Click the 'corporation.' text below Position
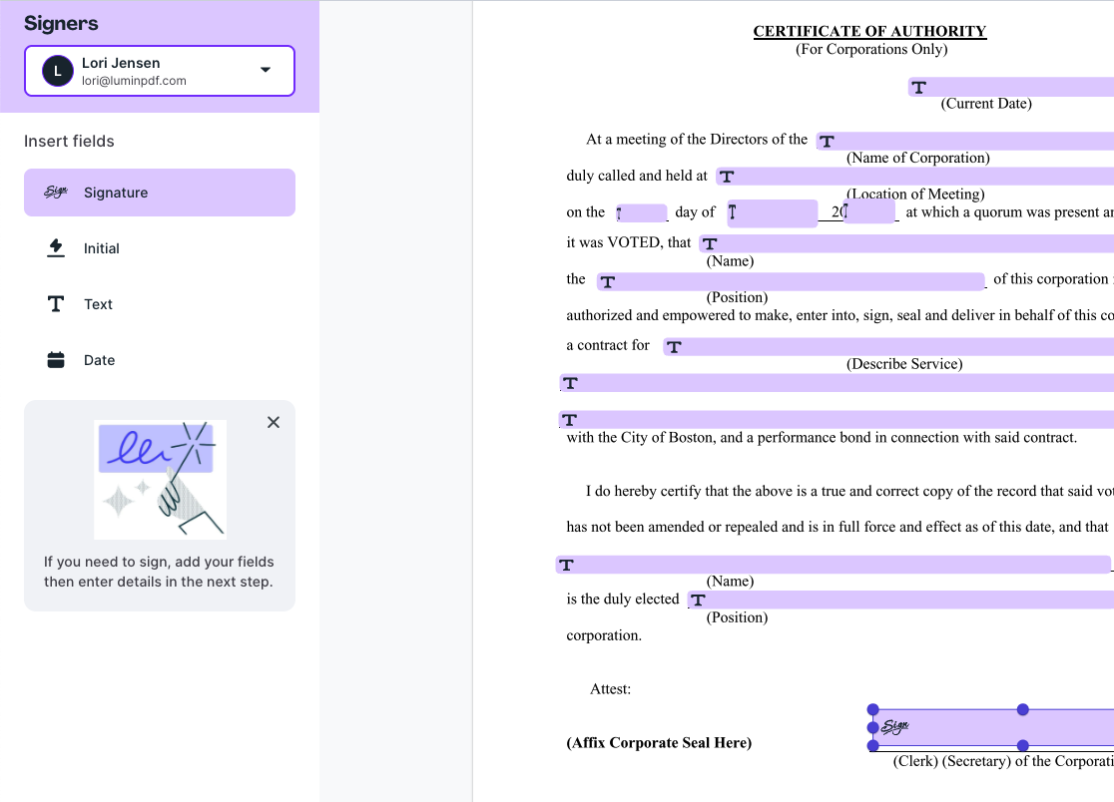The height and width of the screenshot is (802, 1114). tap(604, 636)
